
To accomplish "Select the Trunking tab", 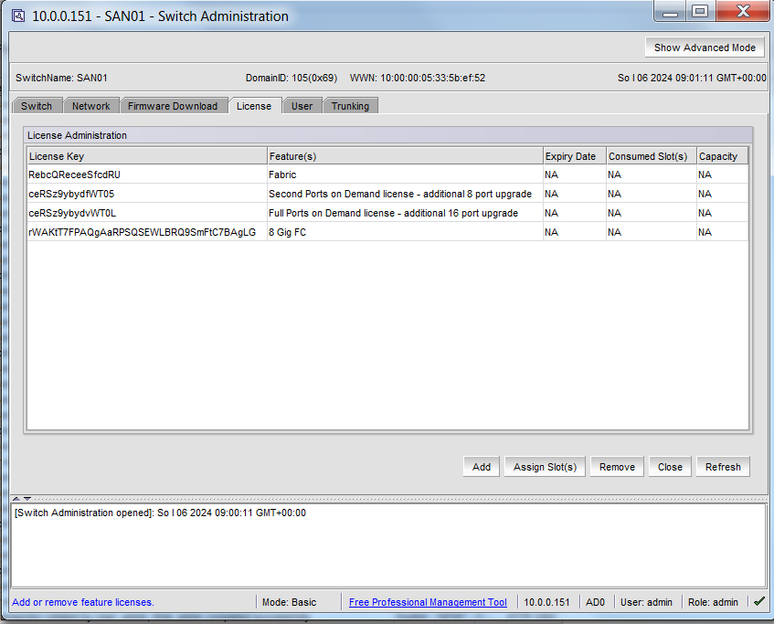I will point(350,106).
